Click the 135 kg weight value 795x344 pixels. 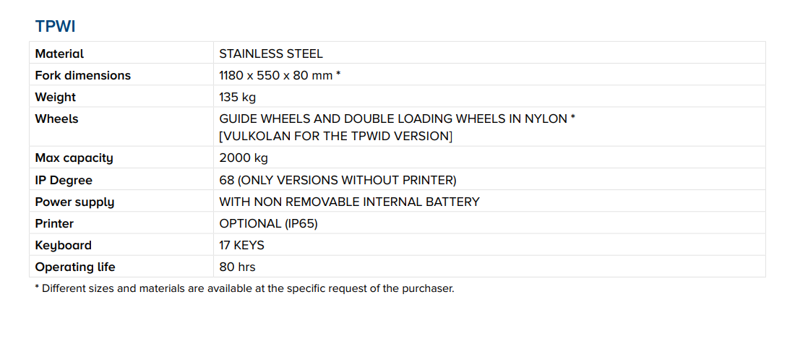coord(238,97)
